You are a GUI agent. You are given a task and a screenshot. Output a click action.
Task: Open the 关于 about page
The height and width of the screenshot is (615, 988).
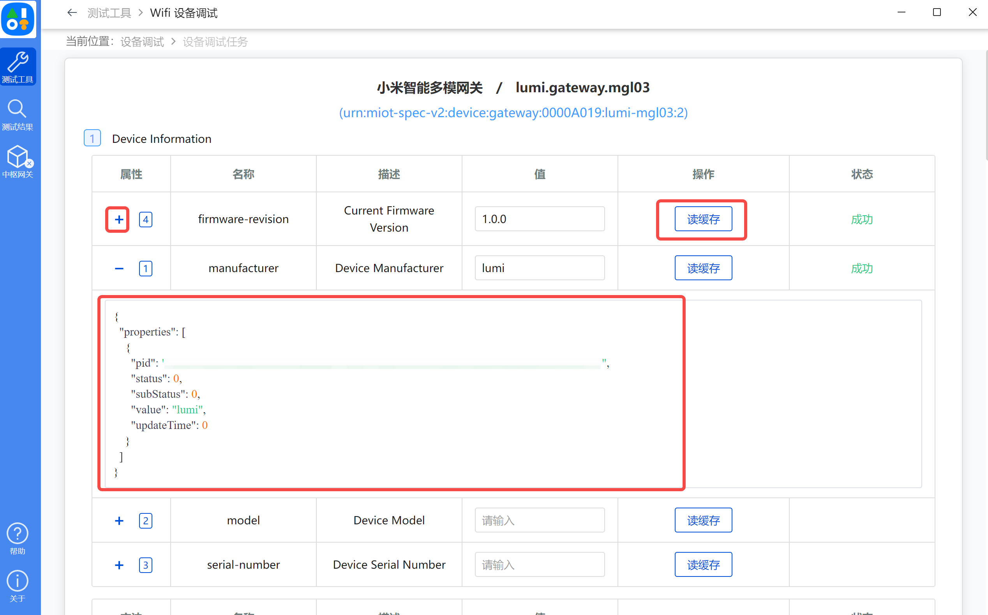(x=18, y=586)
